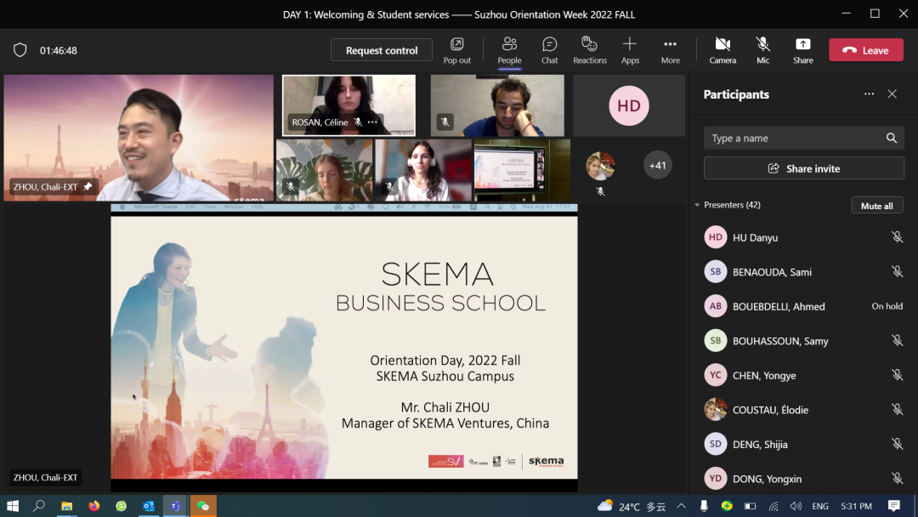Open the system volume control
Screen dimensions: 918x517
pyautogui.click(x=796, y=506)
